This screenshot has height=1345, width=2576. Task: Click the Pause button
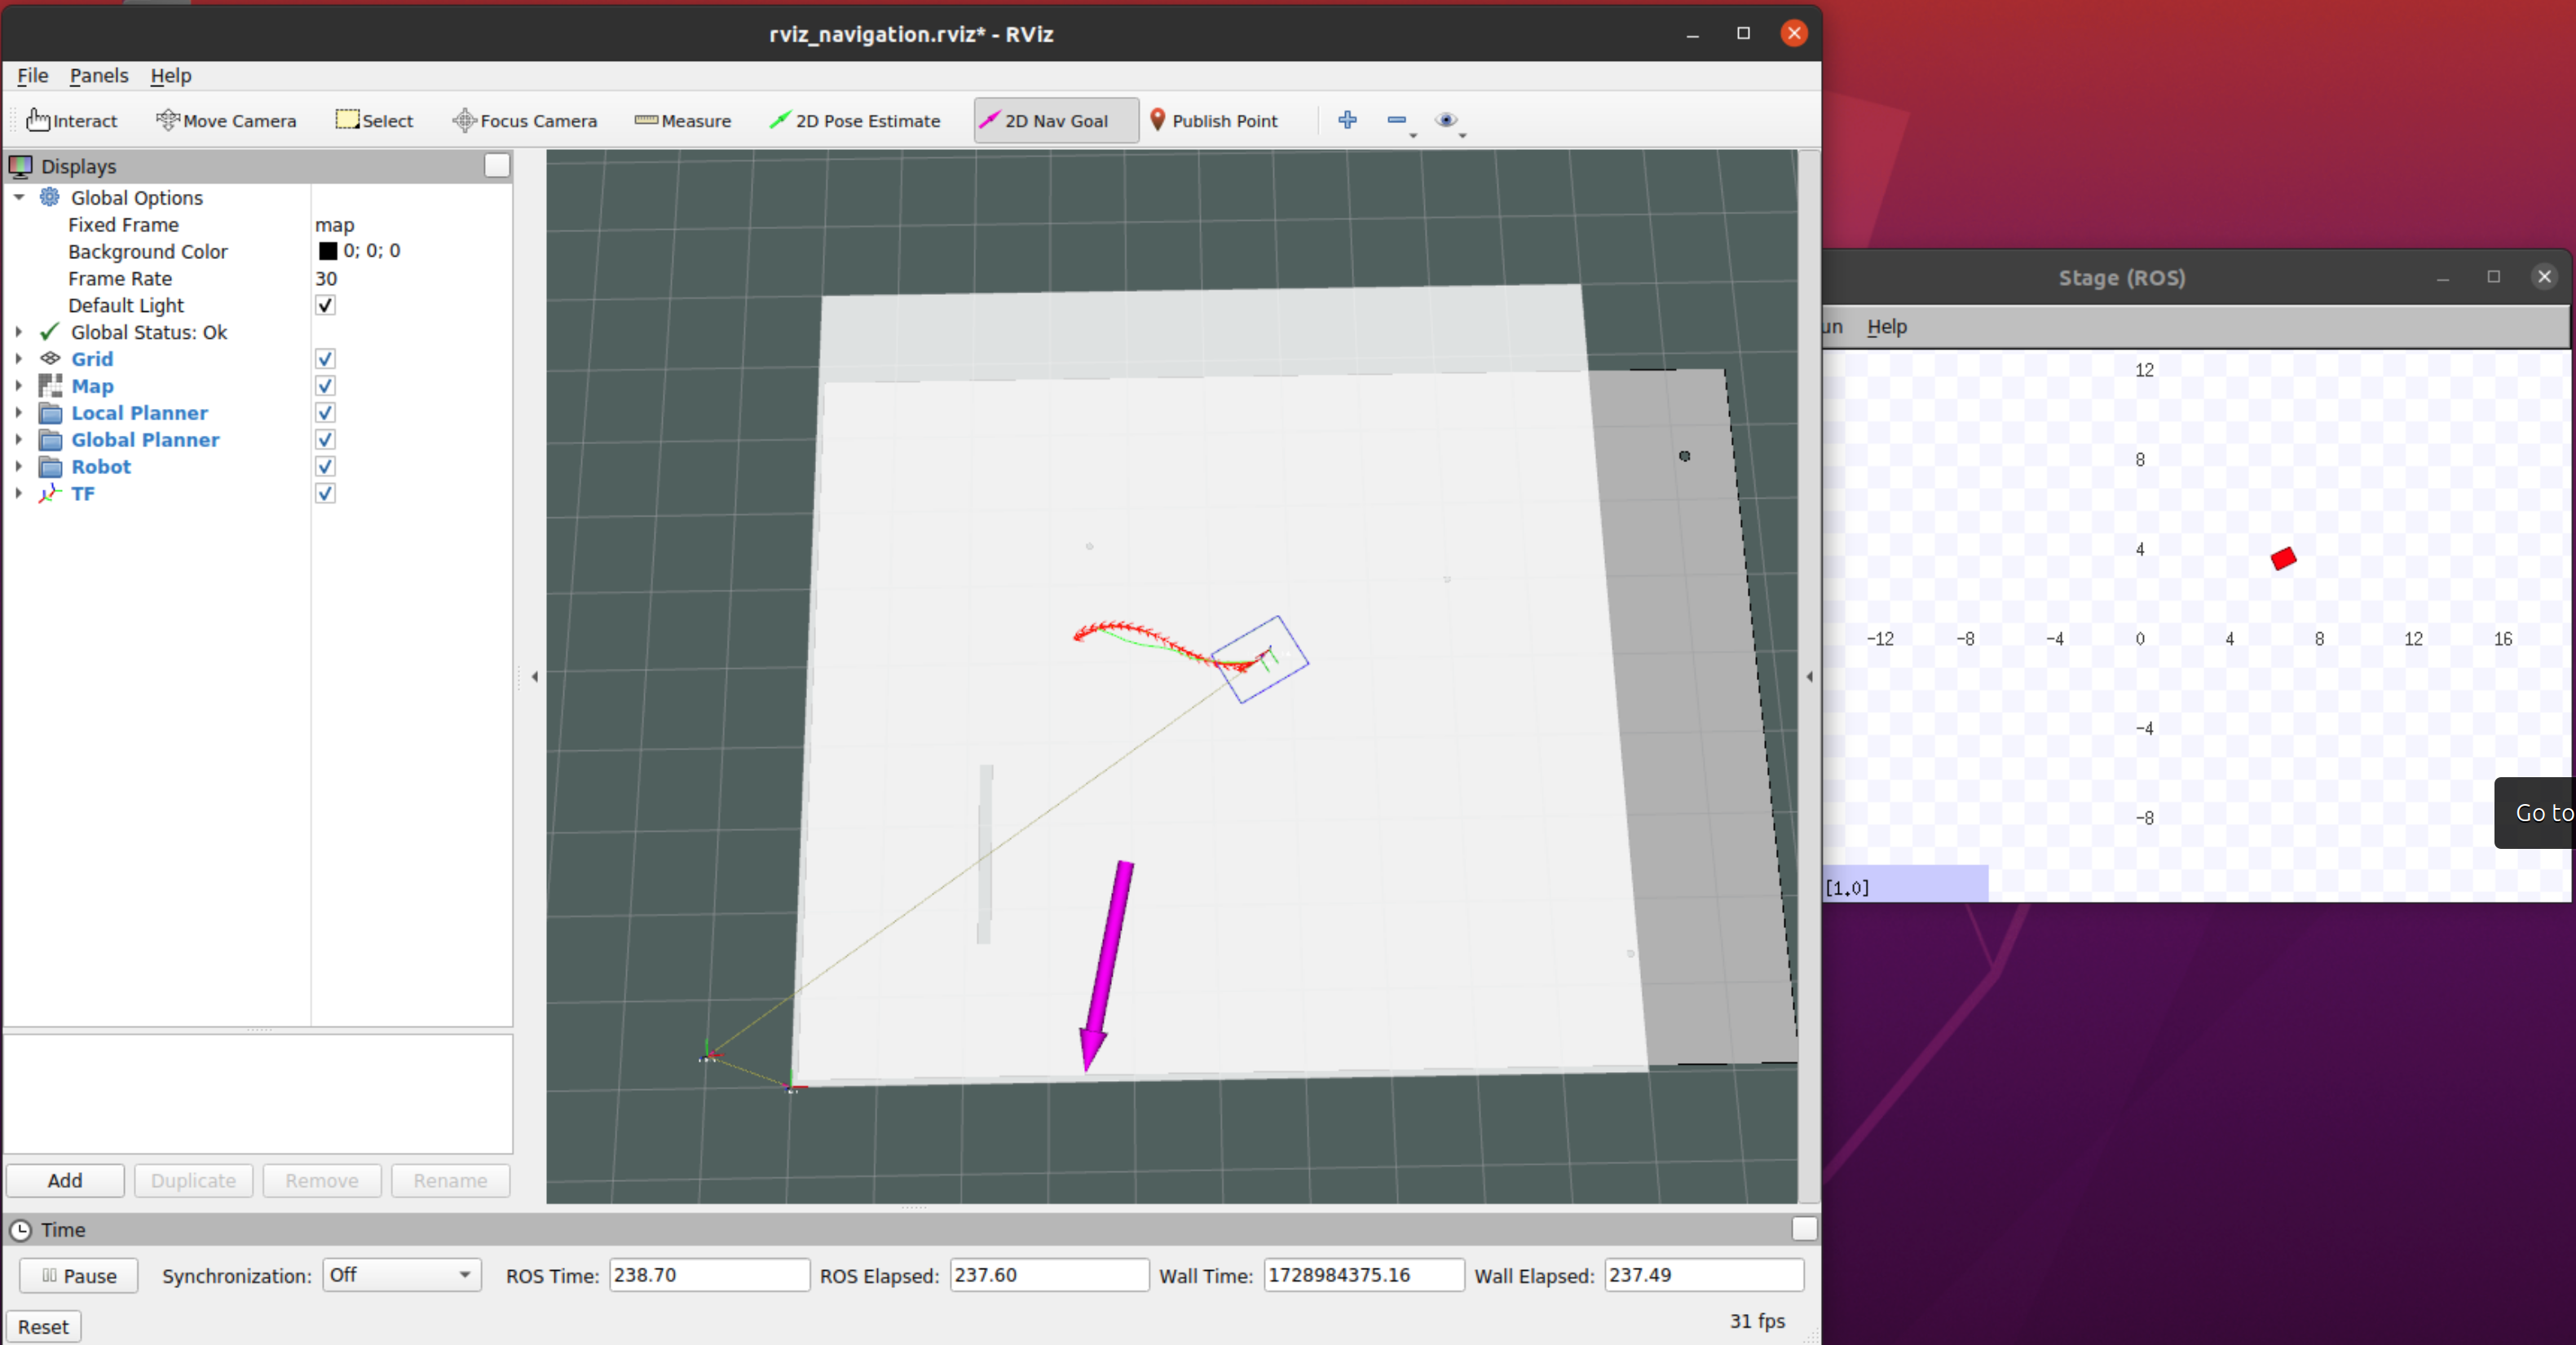pos(78,1276)
